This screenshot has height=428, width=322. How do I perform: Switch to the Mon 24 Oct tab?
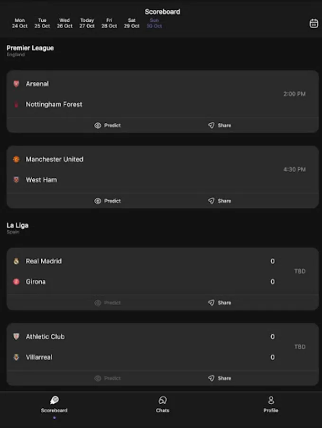19,23
